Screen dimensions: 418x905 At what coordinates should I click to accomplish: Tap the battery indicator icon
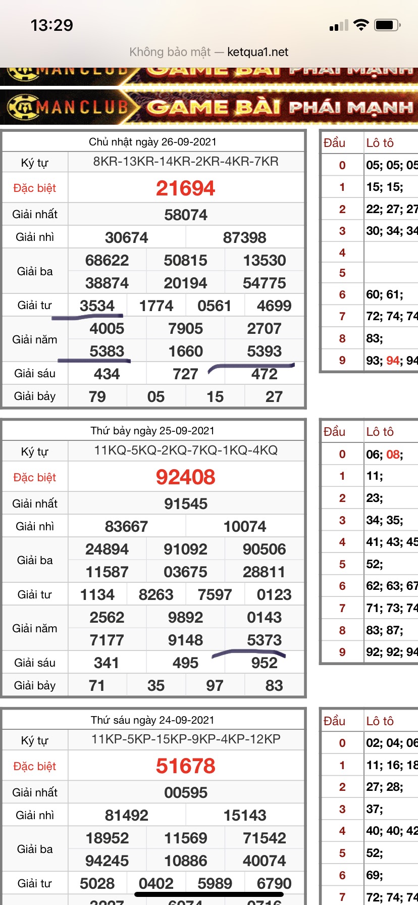coord(388,25)
